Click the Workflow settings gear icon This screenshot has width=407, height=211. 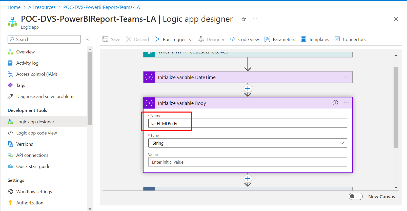tap(10, 192)
